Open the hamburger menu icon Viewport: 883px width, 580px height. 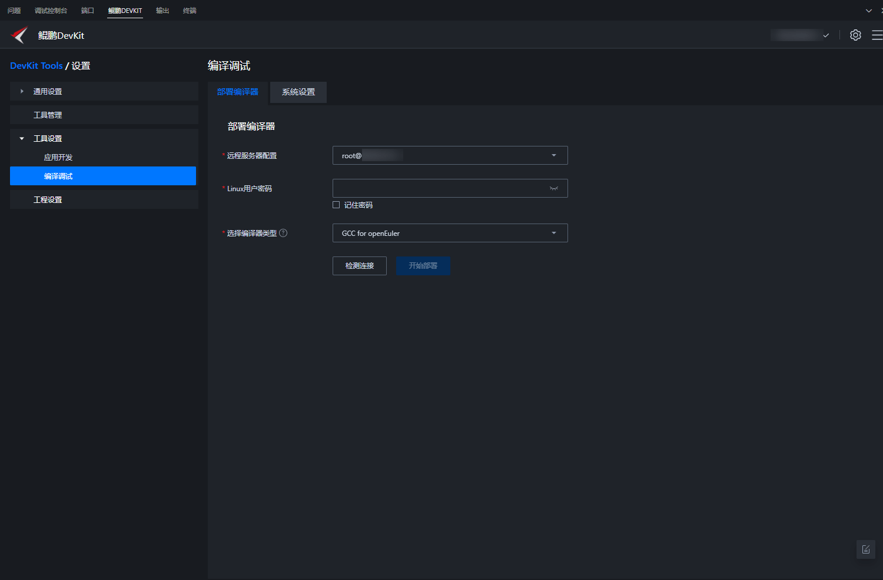click(877, 35)
